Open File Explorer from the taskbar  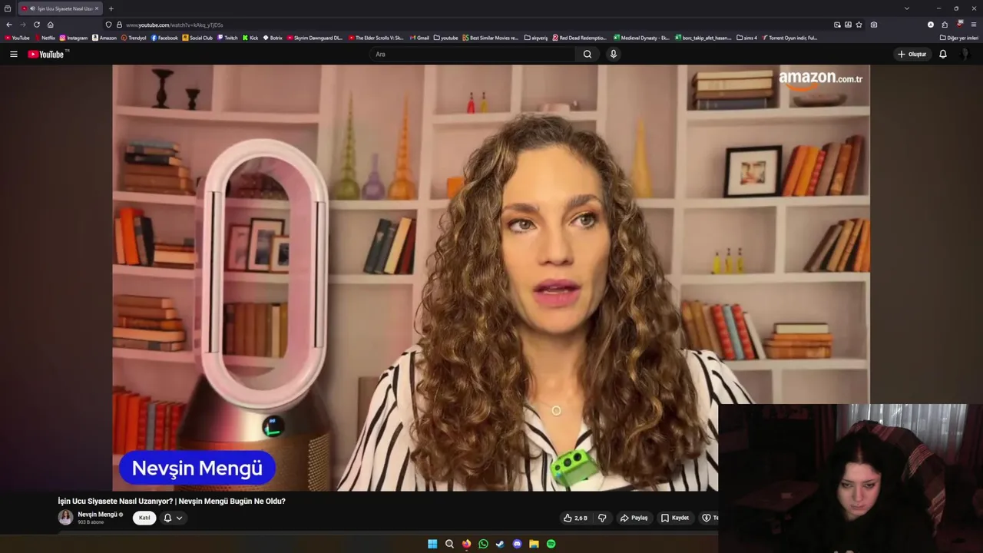pyautogui.click(x=534, y=544)
